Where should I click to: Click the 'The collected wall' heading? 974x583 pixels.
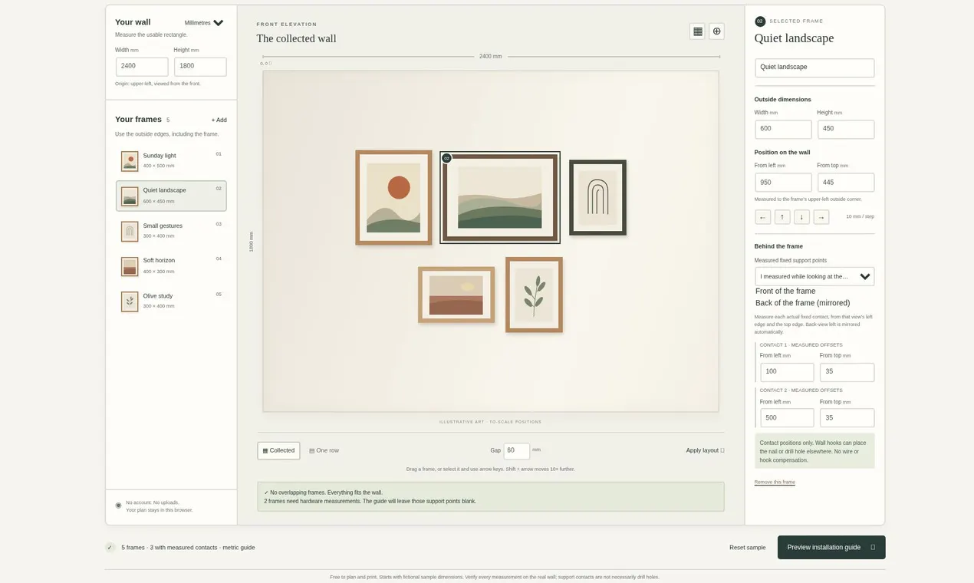pyautogui.click(x=296, y=38)
